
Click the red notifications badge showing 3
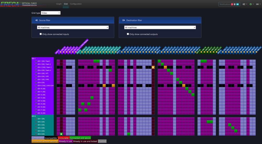click(x=232, y=4)
